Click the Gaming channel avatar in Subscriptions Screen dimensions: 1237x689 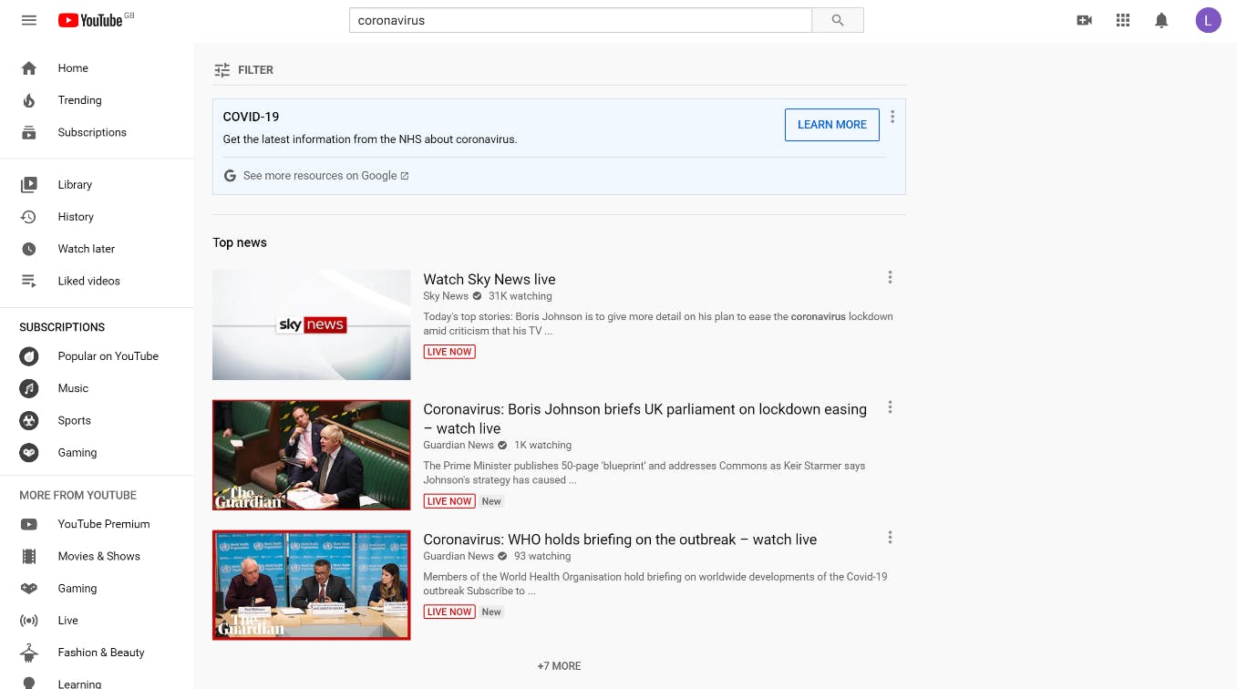click(x=28, y=452)
